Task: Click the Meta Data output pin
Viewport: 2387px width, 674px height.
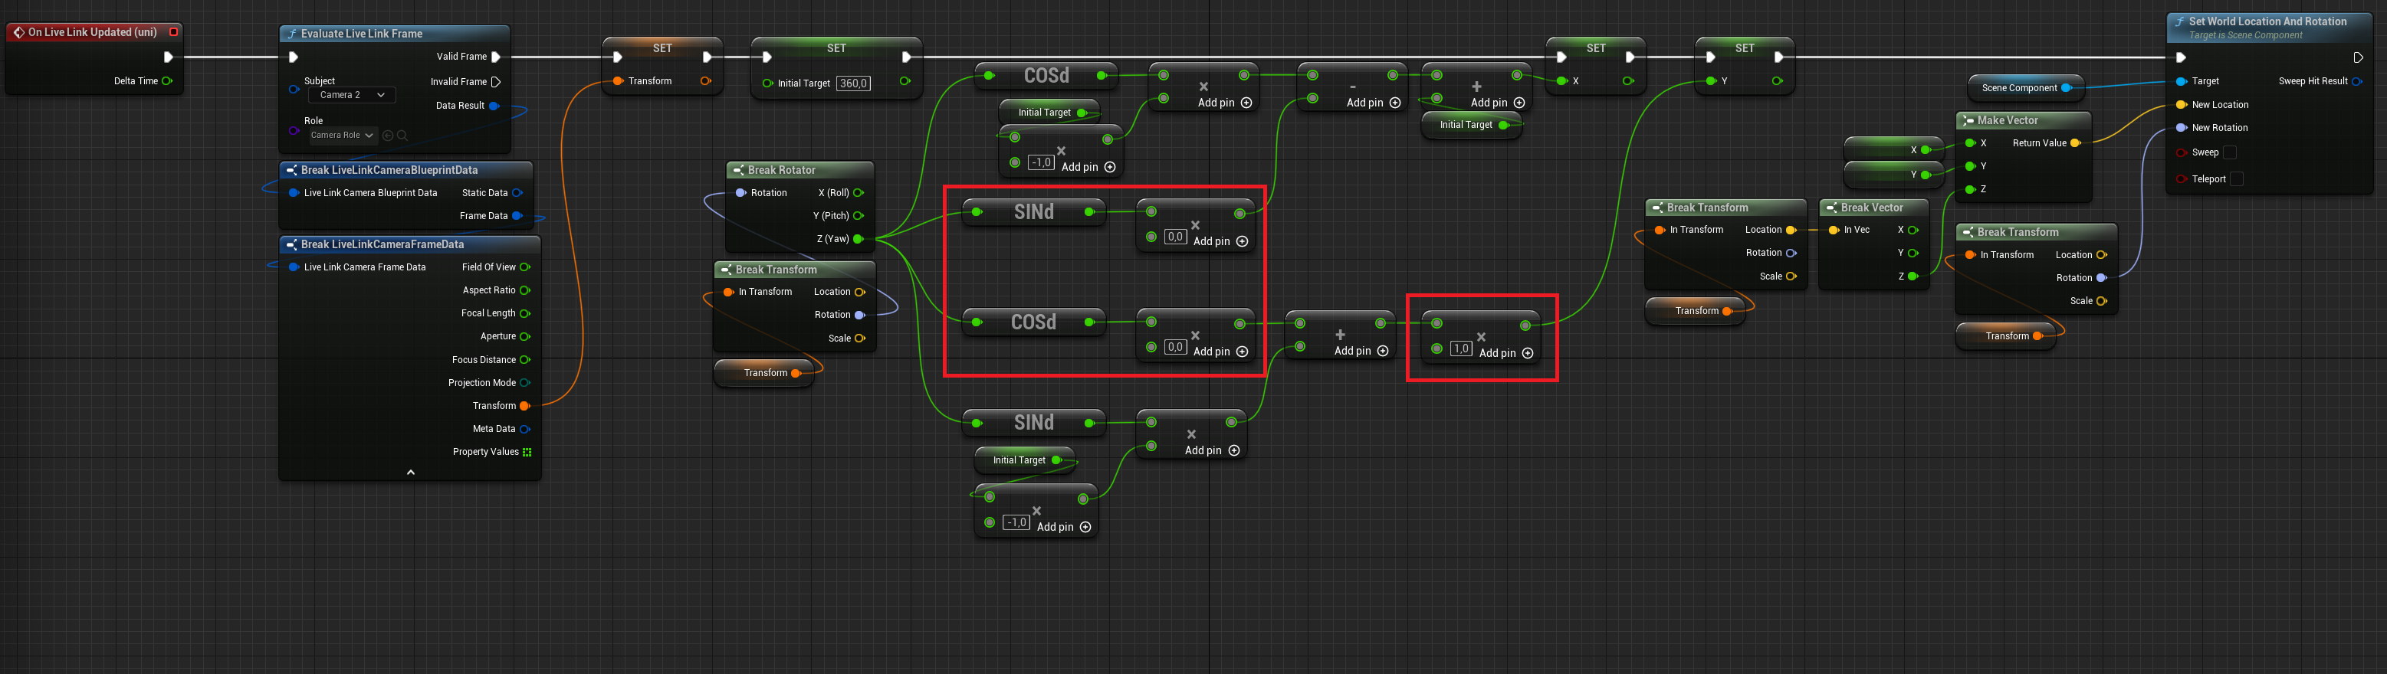Action: (x=525, y=430)
